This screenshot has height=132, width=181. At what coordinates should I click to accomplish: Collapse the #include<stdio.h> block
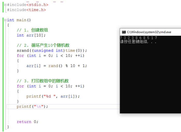tap(5, 5)
